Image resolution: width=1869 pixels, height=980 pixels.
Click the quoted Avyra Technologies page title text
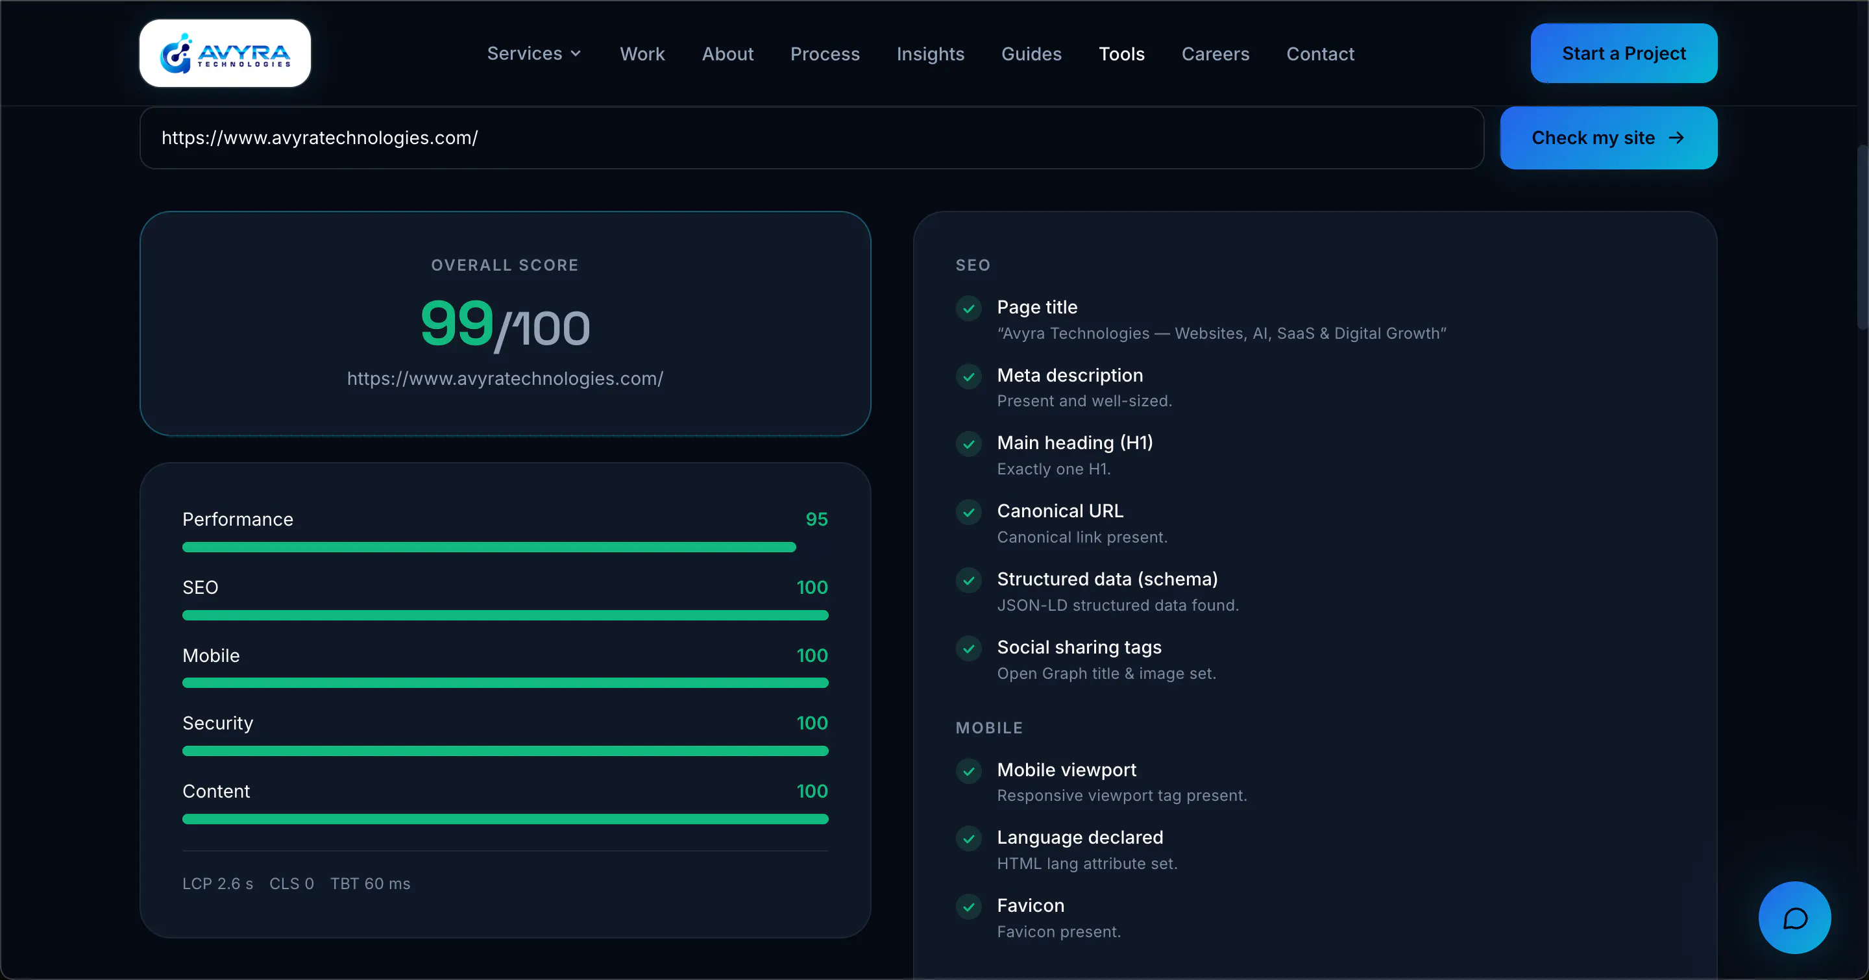tap(1222, 333)
